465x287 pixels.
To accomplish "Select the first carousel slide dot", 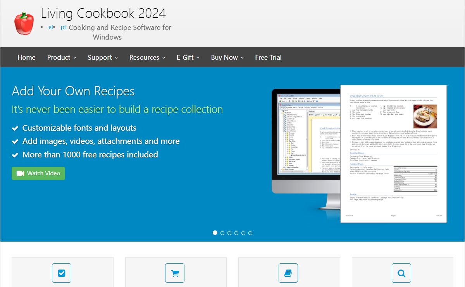I will (x=215, y=233).
